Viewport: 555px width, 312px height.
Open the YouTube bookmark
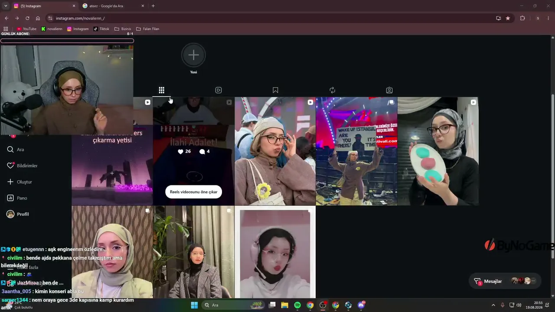pos(27,29)
